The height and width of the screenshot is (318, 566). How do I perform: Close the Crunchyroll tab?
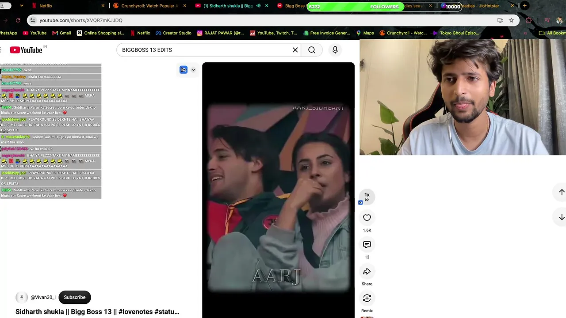pyautogui.click(x=184, y=6)
